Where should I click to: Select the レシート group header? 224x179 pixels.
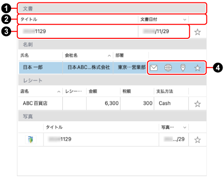tap(112, 81)
